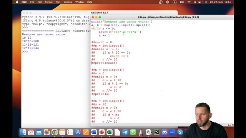This screenshot has height=138, width=246.
Task: Open the Format menu
Action: (x=49, y=2)
